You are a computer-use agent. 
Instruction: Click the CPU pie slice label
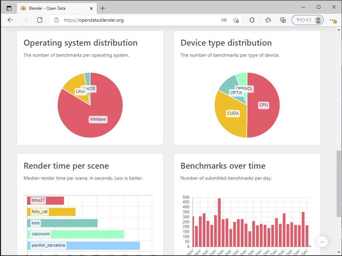tap(264, 105)
